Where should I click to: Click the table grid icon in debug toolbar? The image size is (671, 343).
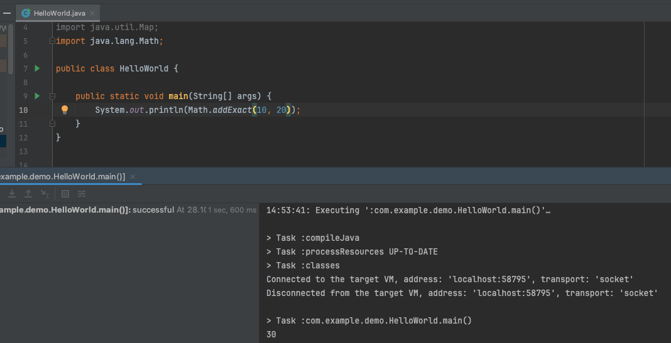pos(65,194)
